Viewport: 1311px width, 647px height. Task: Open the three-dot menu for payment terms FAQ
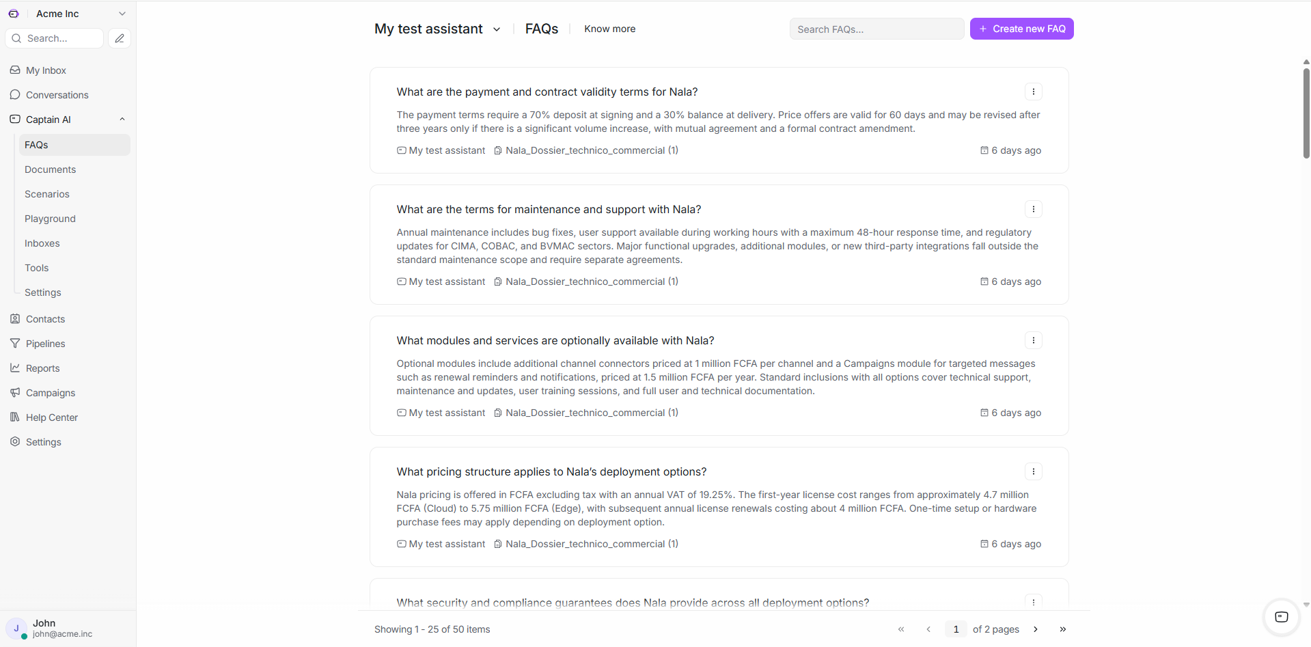[1033, 92]
